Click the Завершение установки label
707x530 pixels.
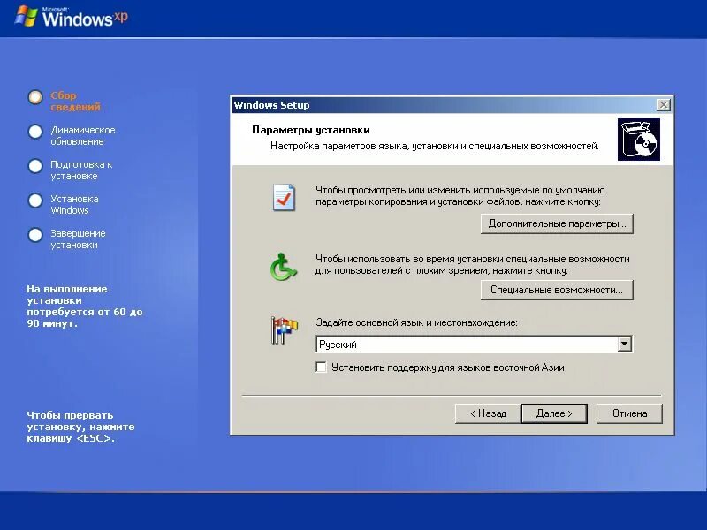[78, 238]
